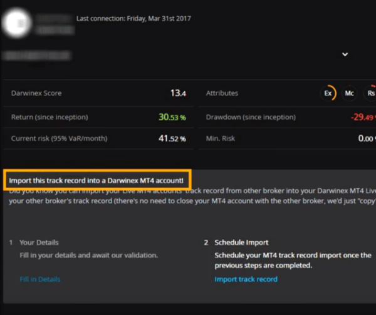Click the Min. Risk 0.00 value
The height and width of the screenshot is (315, 376).
pos(367,139)
